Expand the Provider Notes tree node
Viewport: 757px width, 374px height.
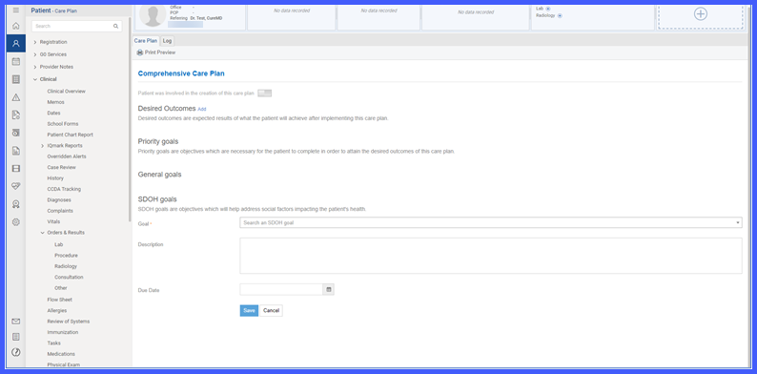35,67
